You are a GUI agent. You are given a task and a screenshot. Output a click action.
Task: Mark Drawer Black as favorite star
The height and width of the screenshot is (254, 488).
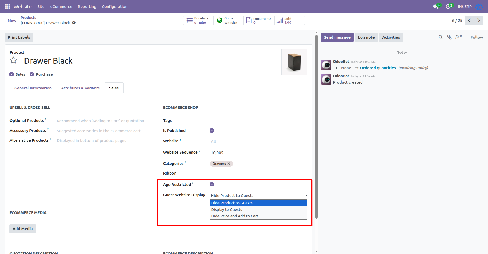(13, 60)
